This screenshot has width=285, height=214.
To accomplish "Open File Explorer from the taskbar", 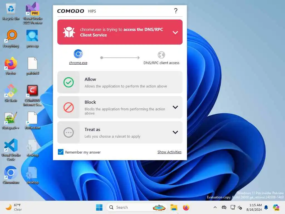I will (x=174, y=207).
